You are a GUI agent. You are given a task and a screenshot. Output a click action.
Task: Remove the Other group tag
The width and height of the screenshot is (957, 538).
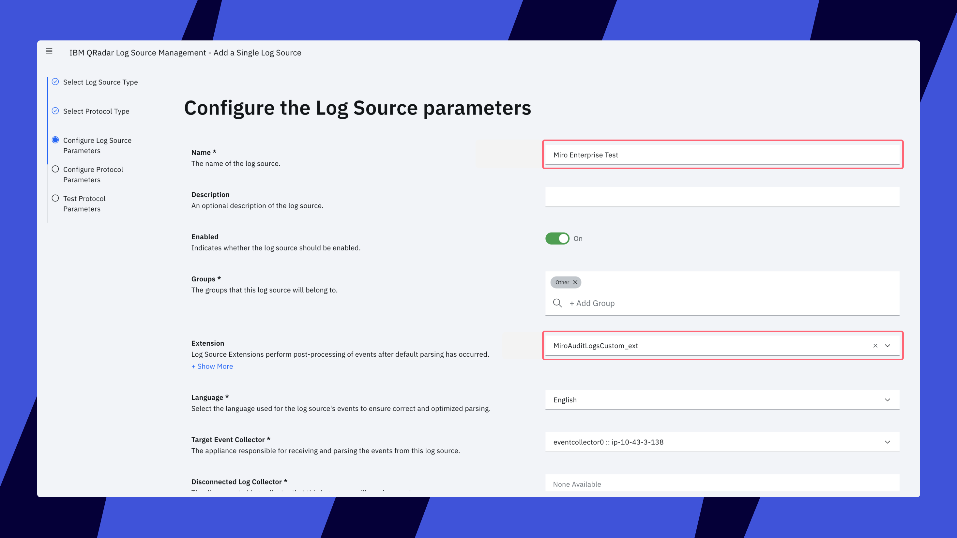click(x=575, y=282)
